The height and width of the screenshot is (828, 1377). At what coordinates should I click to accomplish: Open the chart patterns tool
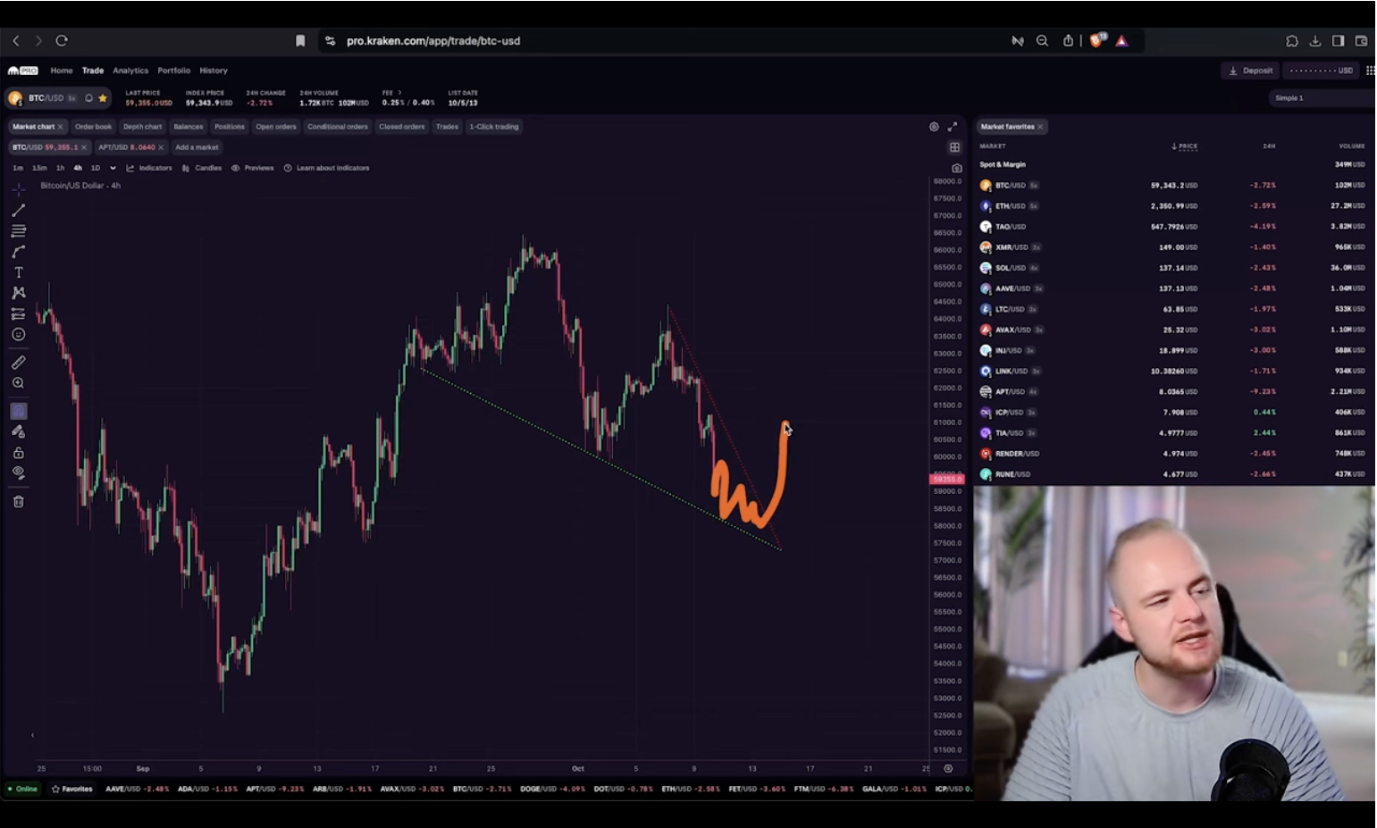click(18, 293)
